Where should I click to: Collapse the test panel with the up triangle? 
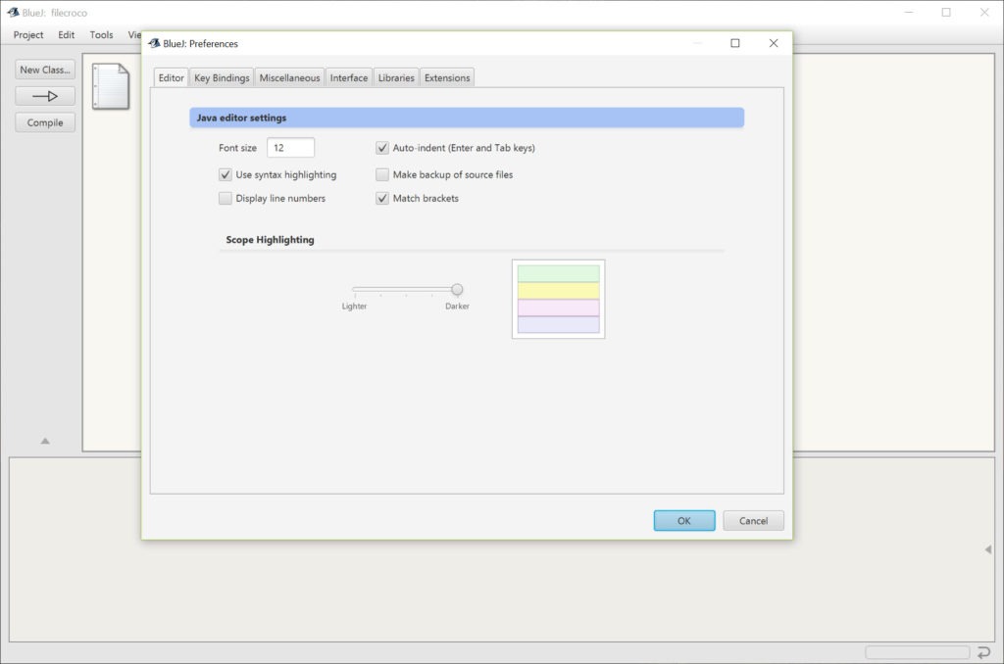coord(45,441)
